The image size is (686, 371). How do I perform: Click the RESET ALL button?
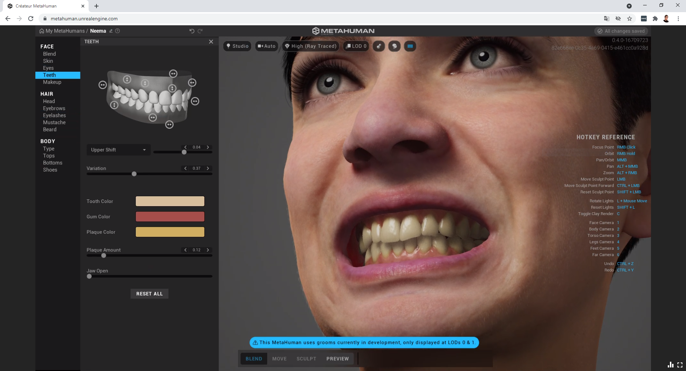point(149,294)
